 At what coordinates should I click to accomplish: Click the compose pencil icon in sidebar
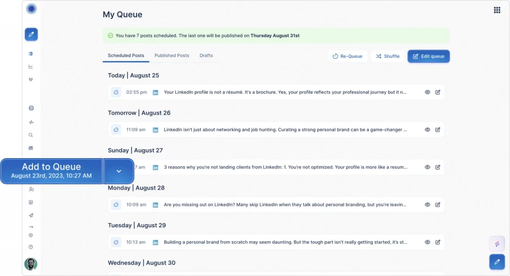click(x=31, y=34)
